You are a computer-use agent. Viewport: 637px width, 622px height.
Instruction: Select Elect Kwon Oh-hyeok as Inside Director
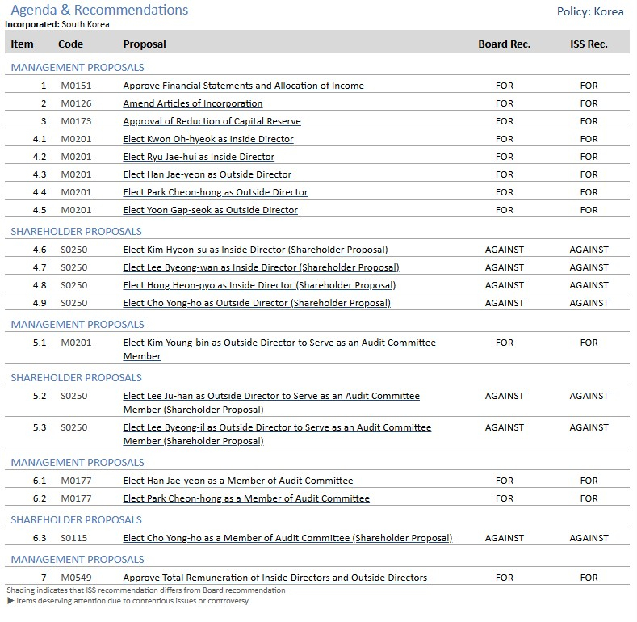(208, 139)
